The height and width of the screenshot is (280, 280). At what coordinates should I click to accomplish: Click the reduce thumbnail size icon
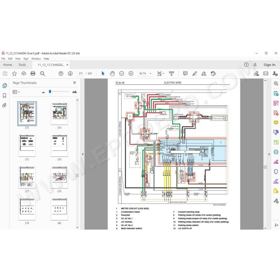click(x=43, y=92)
